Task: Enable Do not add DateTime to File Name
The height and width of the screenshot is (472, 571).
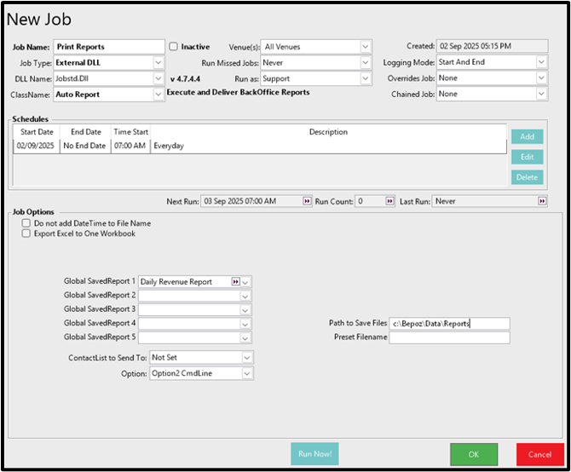Action: (x=26, y=222)
